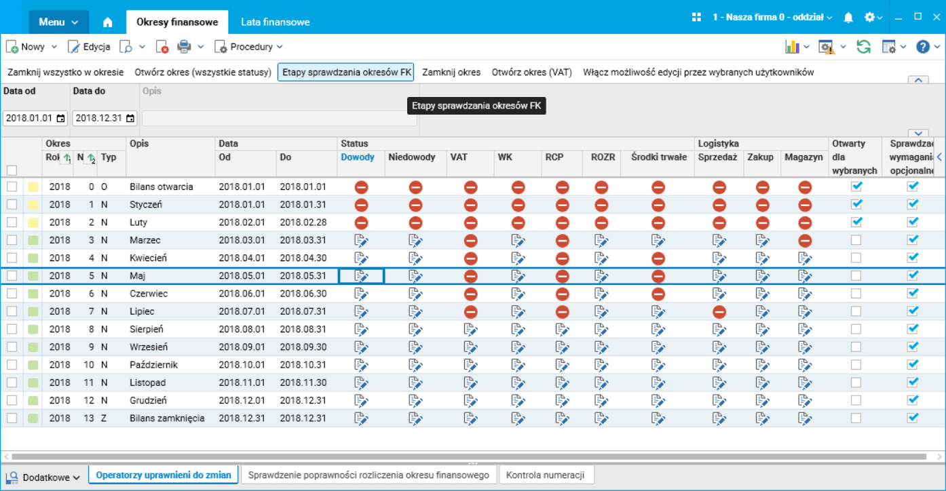Refresh the list with the green arrows icon
The height and width of the screenshot is (491, 946).
tap(863, 47)
